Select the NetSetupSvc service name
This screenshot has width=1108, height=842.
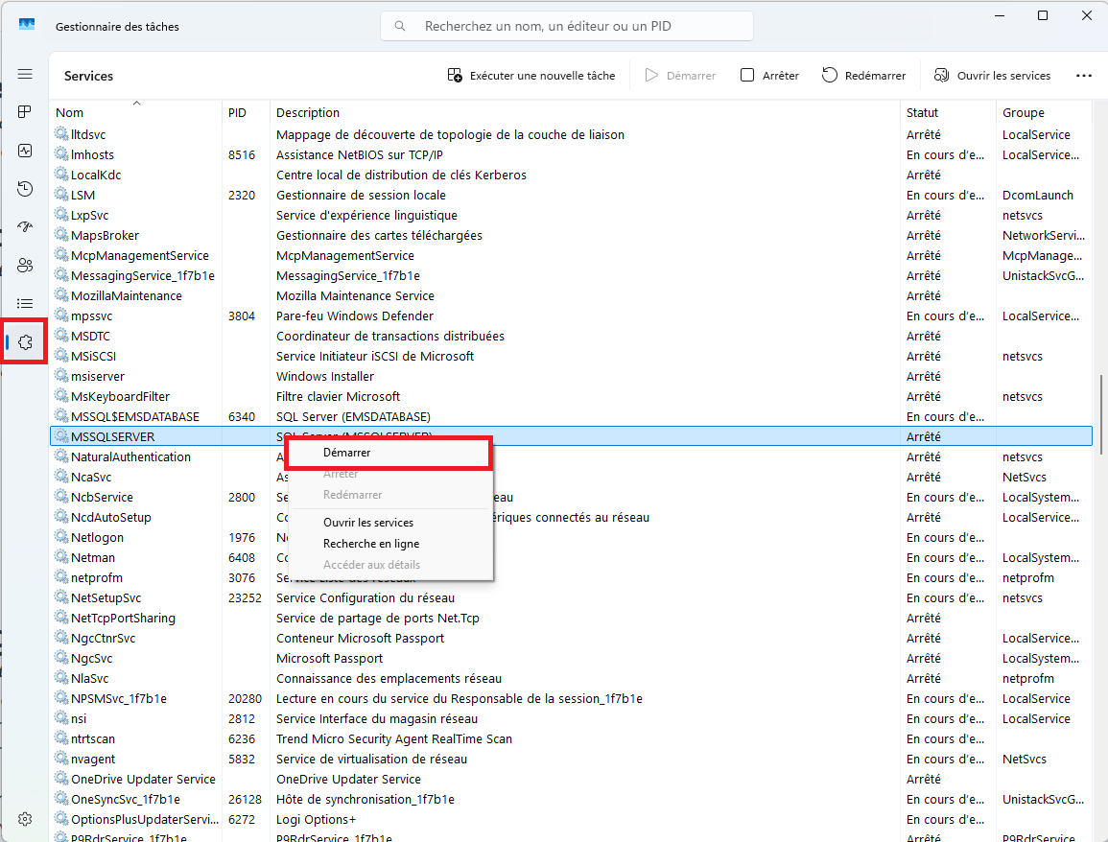click(x=106, y=597)
